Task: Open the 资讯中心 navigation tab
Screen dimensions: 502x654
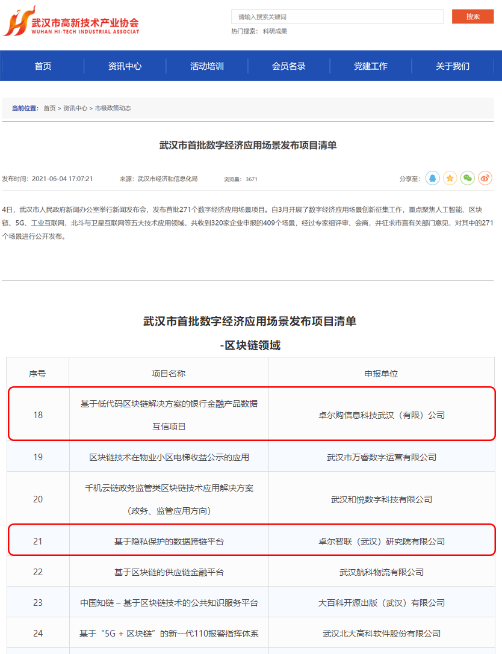Action: (x=125, y=66)
